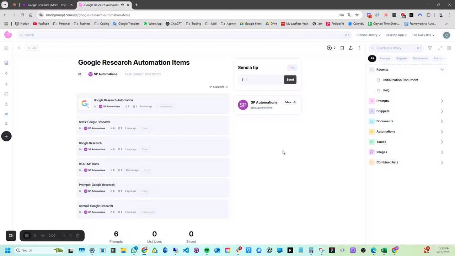Viewport: 455px width, 256px height.
Task: Launch Spotify from the taskbar
Action: 207,250
